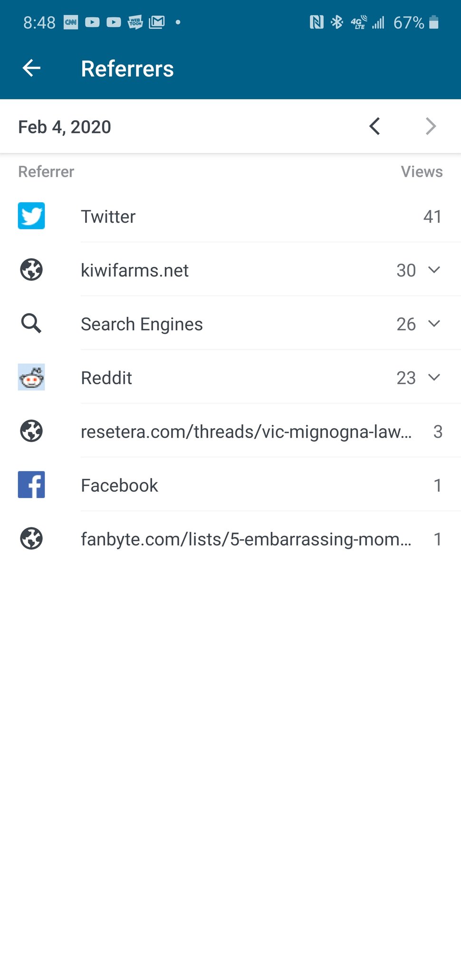Tap the Facebook logo icon

coord(31,485)
